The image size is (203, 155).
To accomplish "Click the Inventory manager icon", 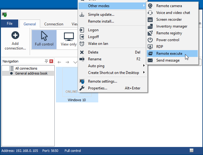I will click(x=150, y=26).
